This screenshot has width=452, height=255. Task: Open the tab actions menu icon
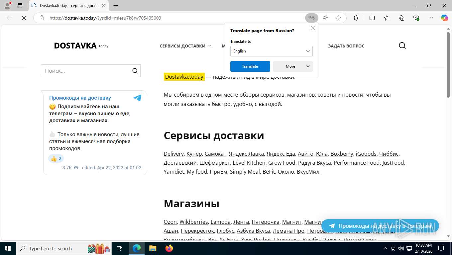coord(20,6)
